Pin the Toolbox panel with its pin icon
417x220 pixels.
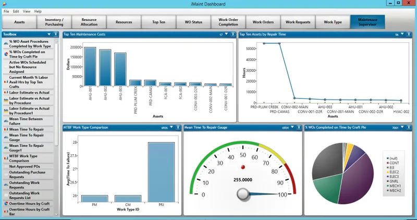click(x=56, y=34)
